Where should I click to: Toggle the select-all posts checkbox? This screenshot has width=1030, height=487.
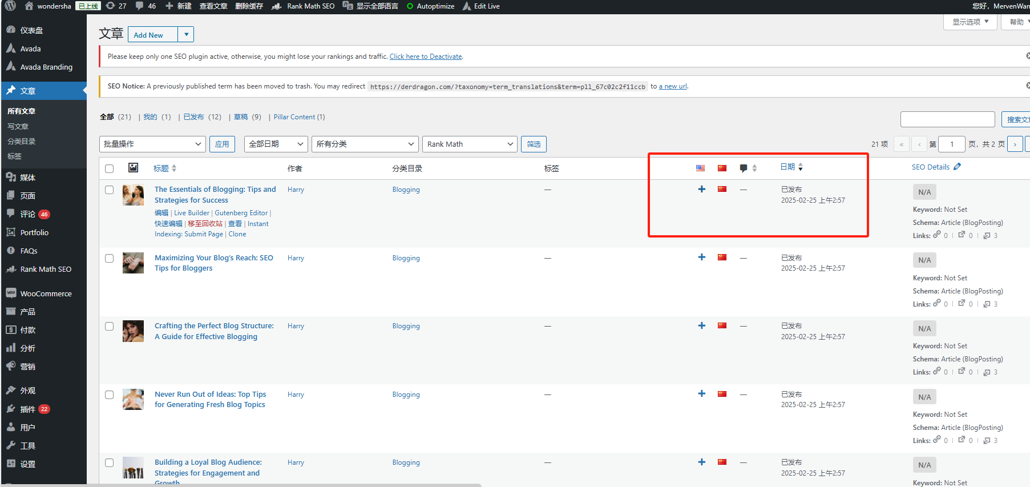[110, 168]
